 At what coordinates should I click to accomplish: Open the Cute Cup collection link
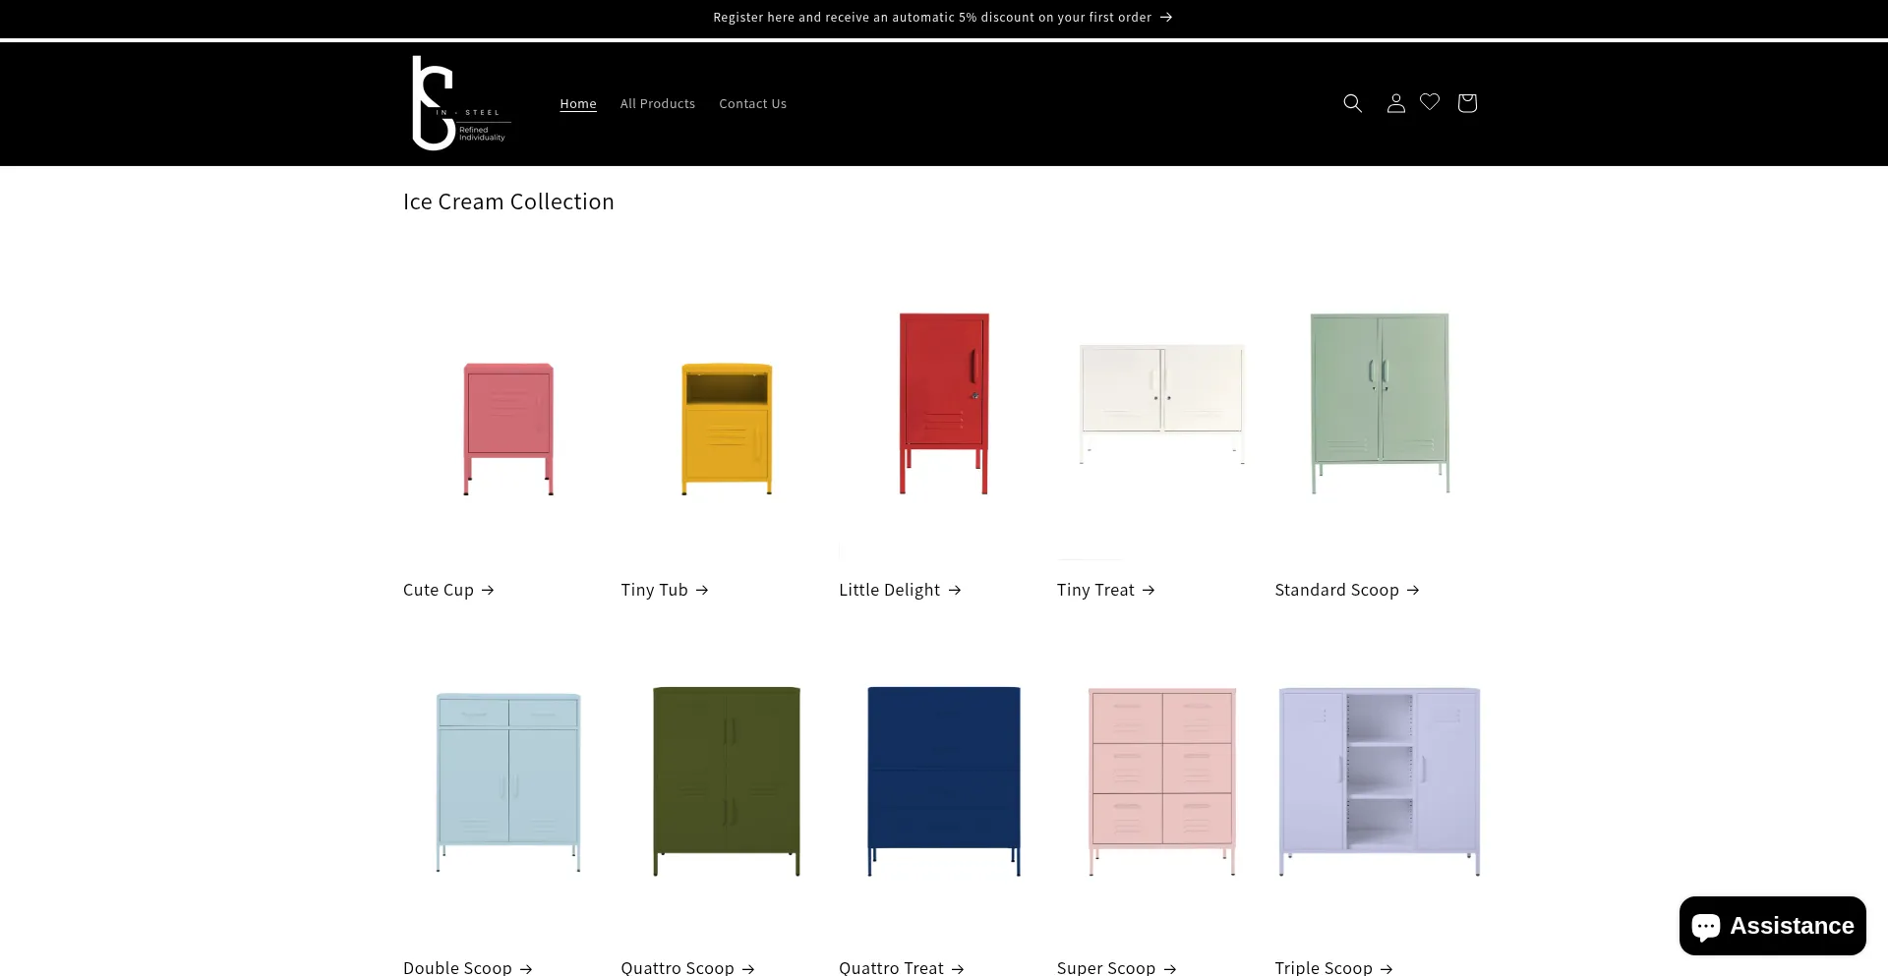tap(448, 590)
